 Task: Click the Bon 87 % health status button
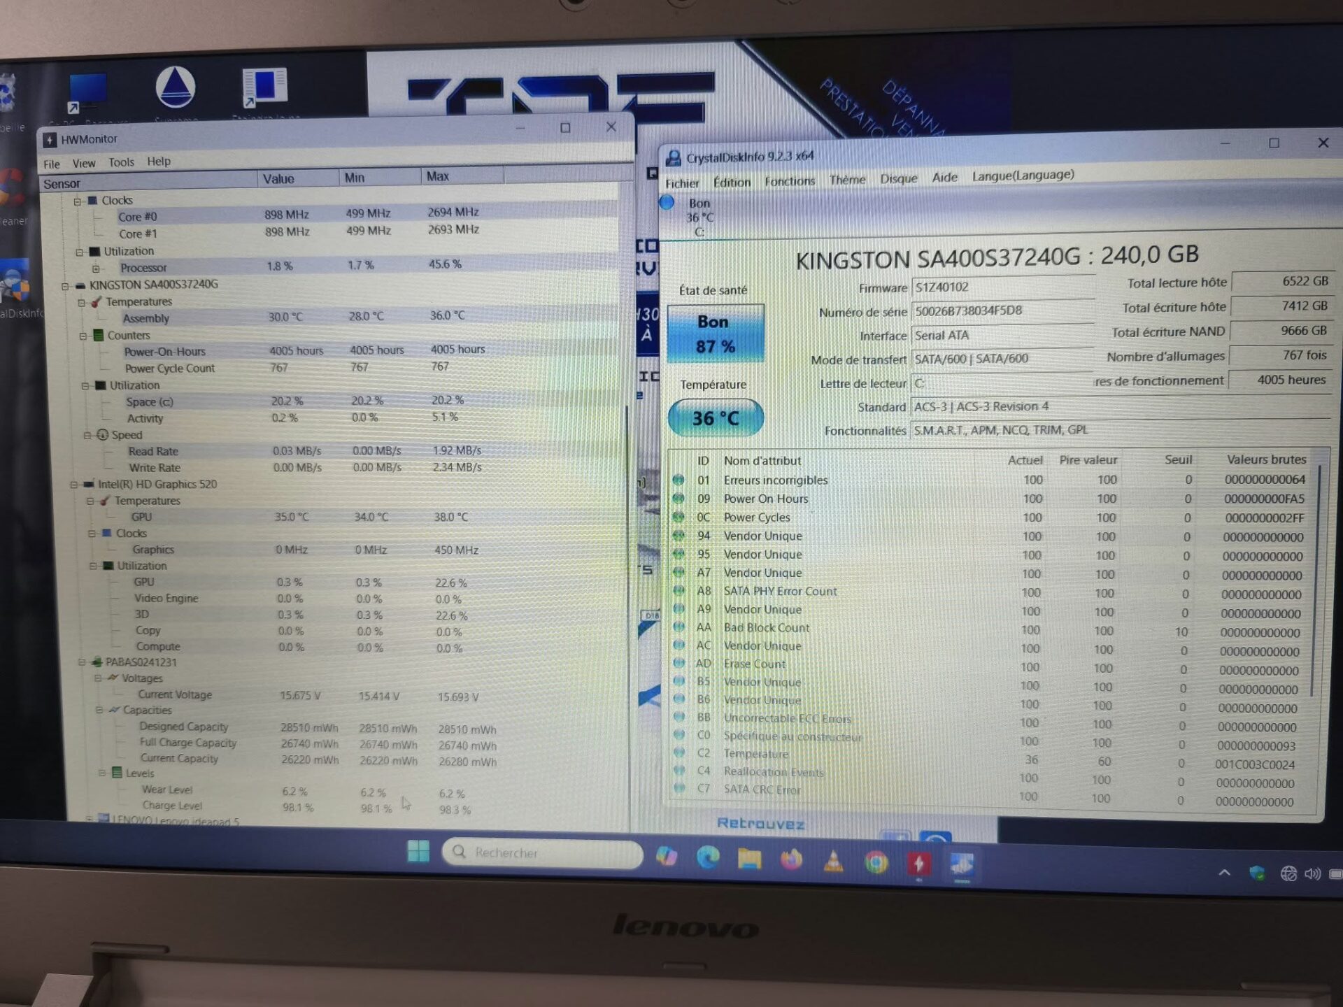point(715,334)
